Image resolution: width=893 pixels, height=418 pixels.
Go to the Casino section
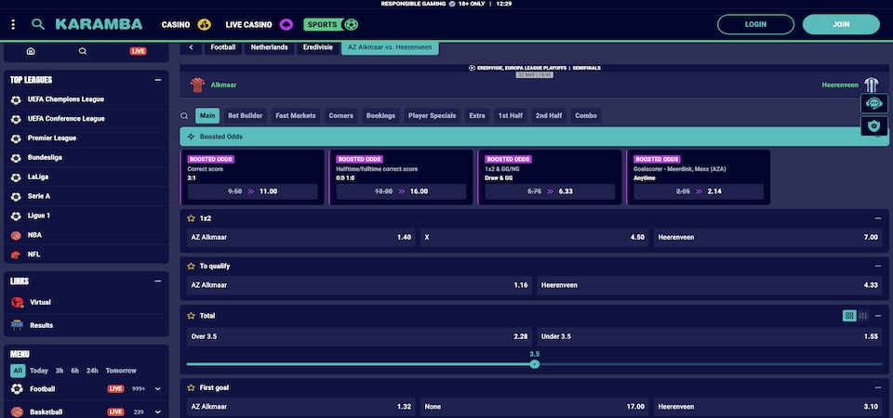tap(186, 24)
